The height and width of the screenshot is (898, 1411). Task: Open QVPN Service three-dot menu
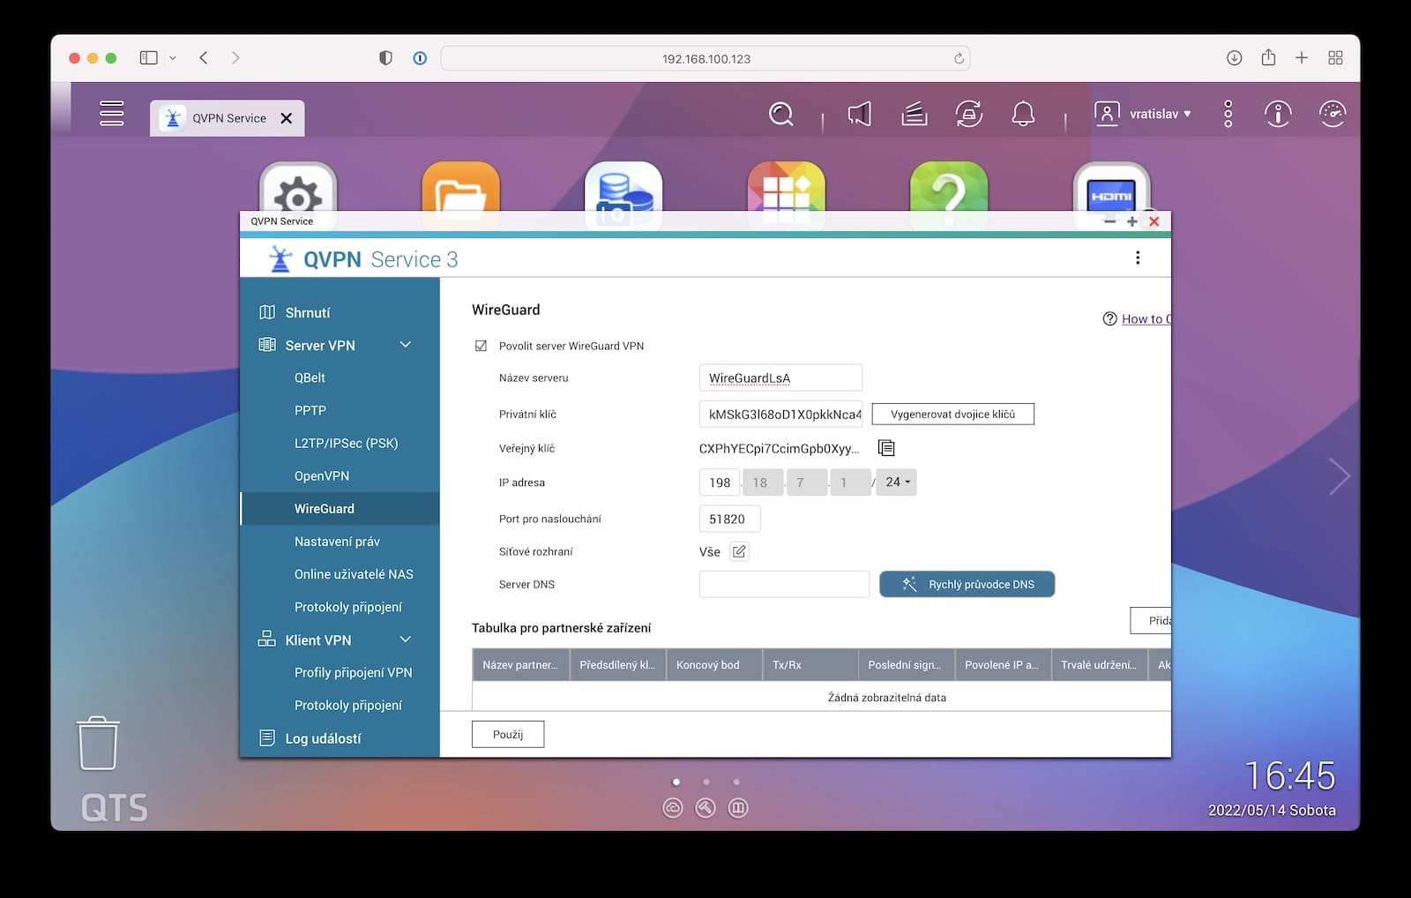pyautogui.click(x=1138, y=258)
